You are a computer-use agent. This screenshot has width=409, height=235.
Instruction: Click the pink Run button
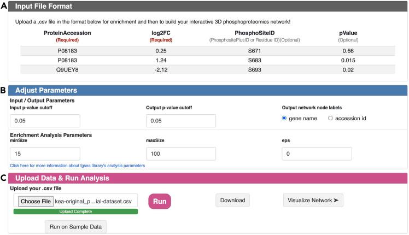pyautogui.click(x=159, y=201)
